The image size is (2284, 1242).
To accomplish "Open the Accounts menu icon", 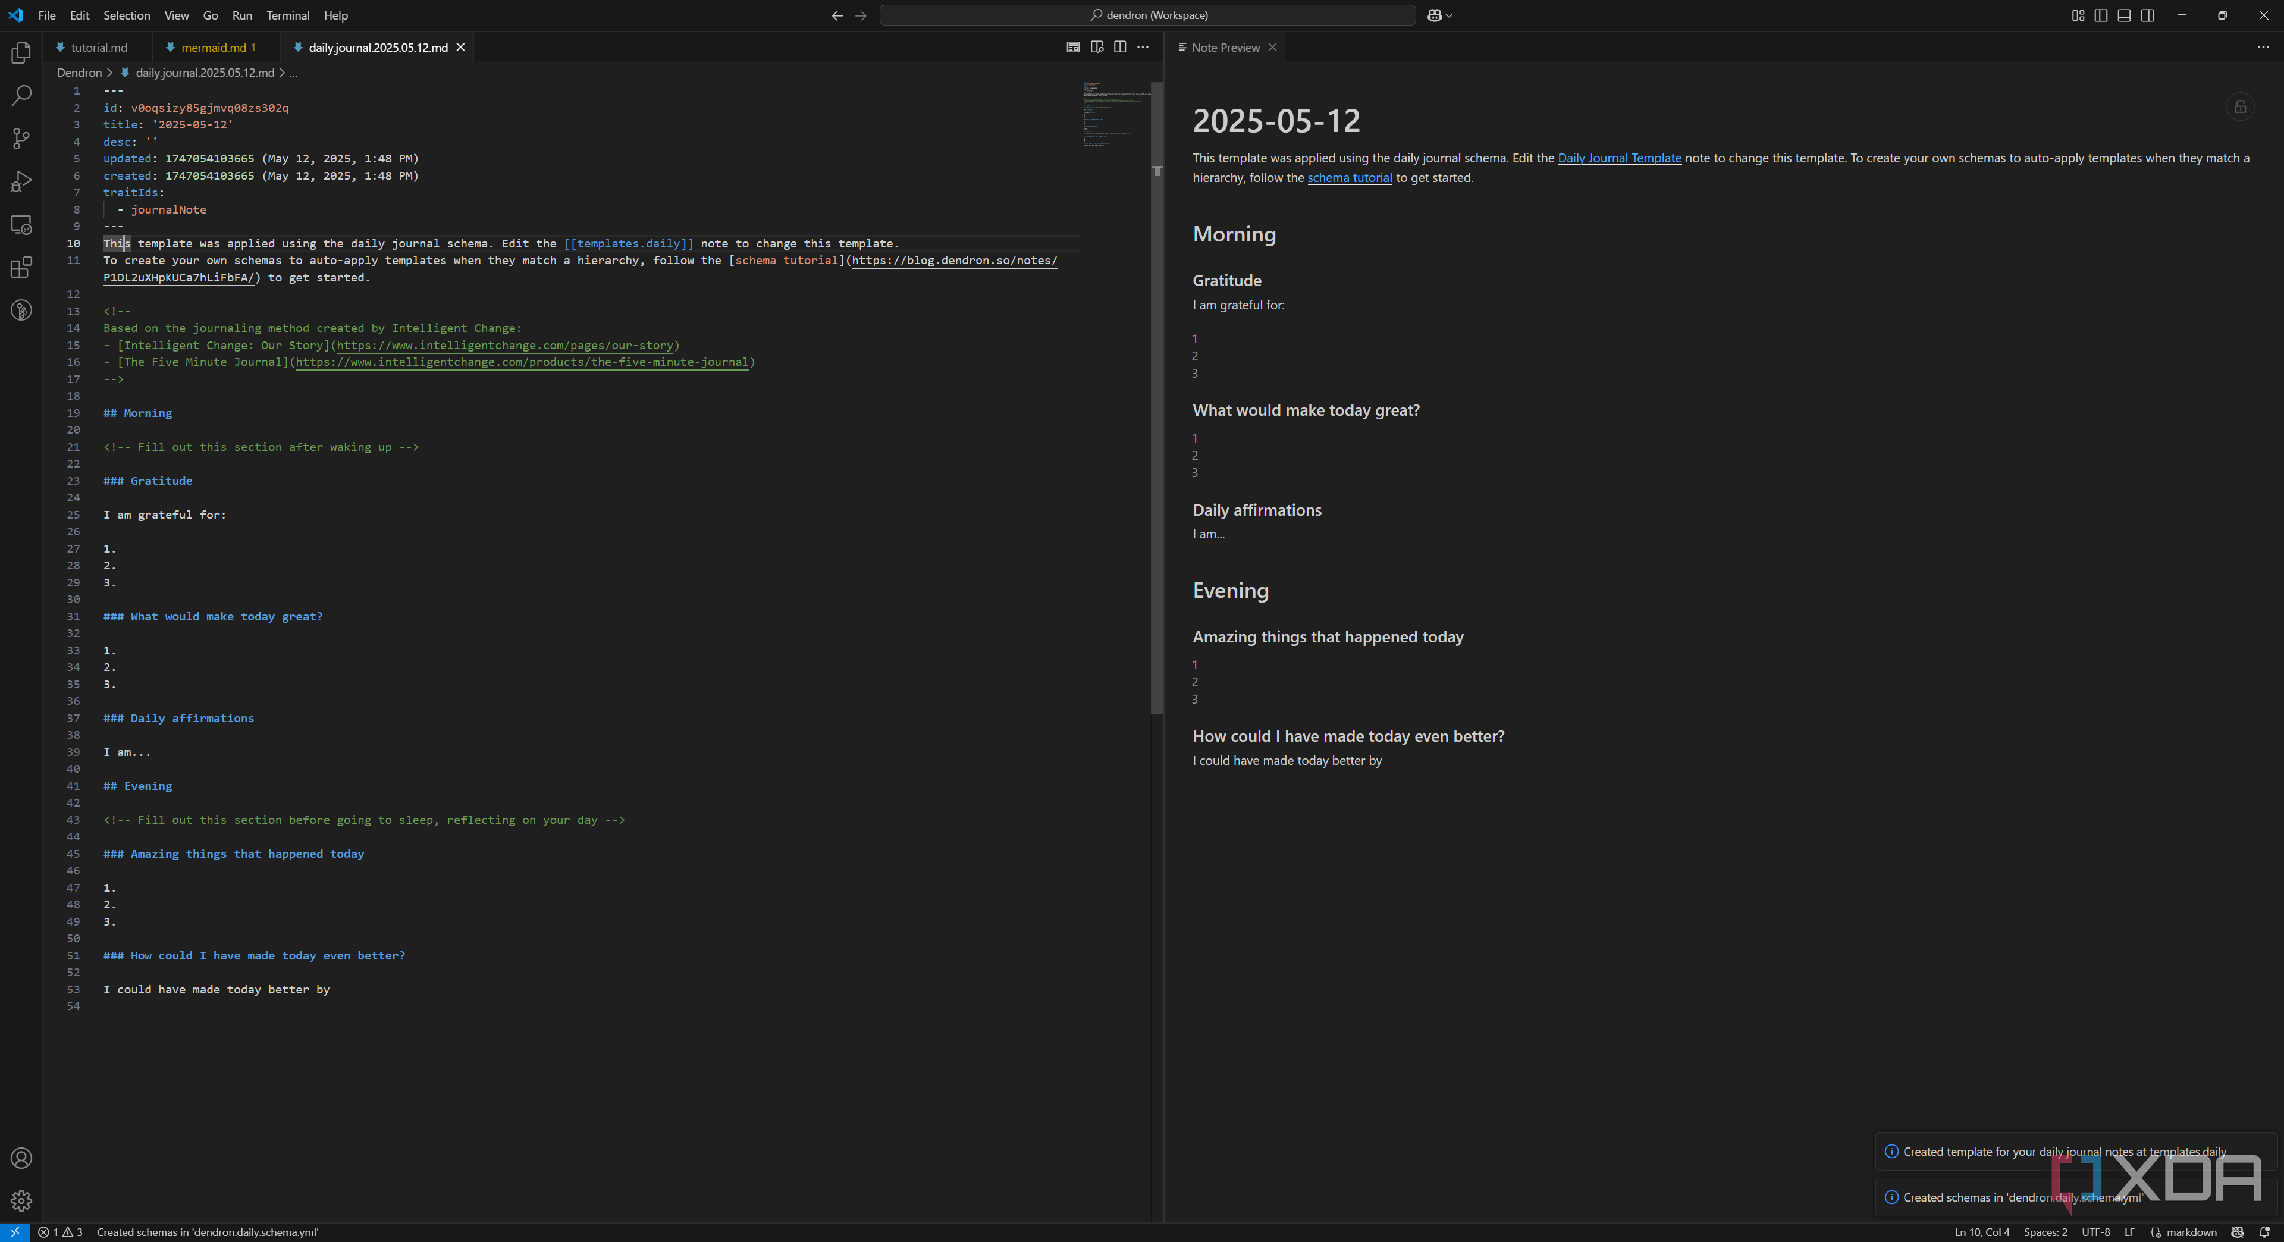I will pyautogui.click(x=21, y=1158).
